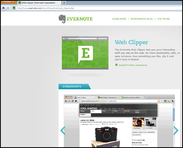The image size is (183, 148).
Task: Show next screenshot with right arrow
Action: 176,130
